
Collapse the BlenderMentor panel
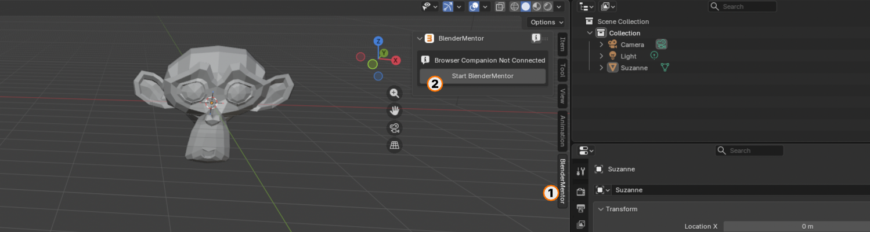pyautogui.click(x=420, y=38)
